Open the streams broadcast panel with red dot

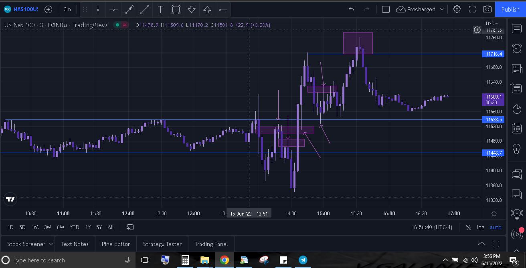click(517, 234)
